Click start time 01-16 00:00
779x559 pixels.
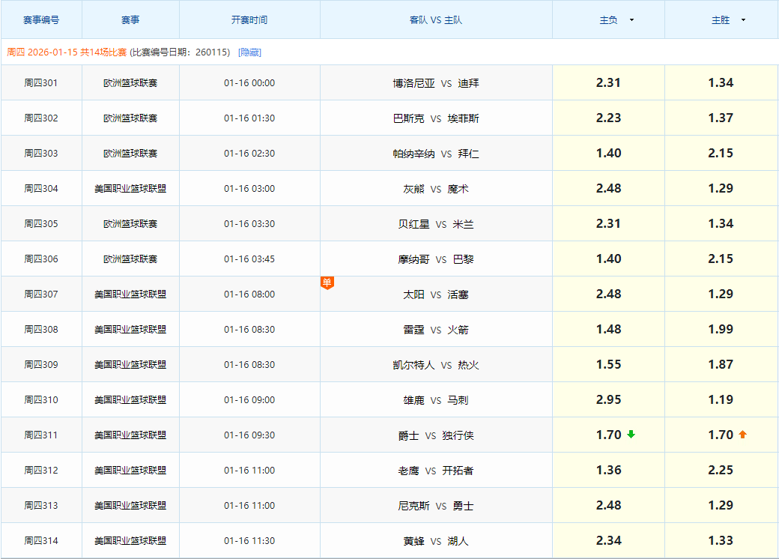click(249, 83)
